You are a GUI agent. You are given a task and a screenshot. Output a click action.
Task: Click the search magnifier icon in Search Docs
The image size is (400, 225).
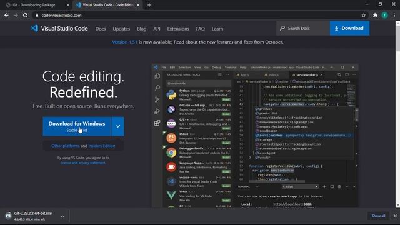tap(282, 28)
